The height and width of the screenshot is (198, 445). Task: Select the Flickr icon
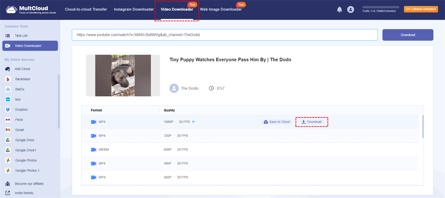click(8, 120)
